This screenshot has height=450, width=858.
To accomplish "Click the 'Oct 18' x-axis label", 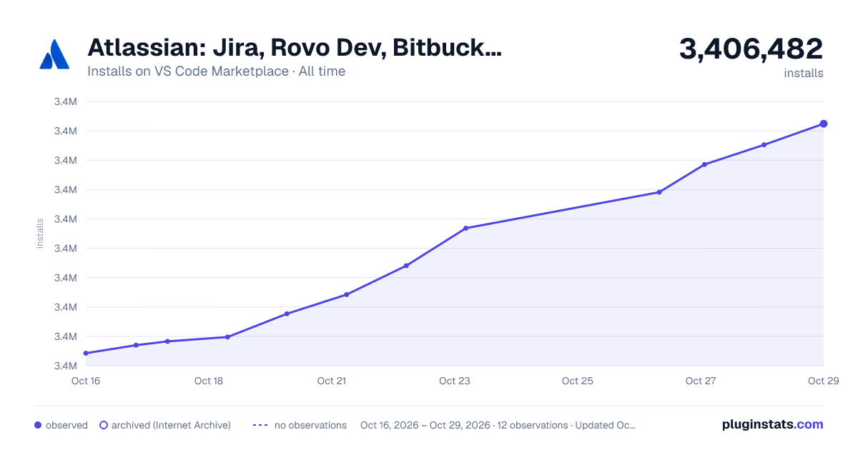I will click(209, 381).
